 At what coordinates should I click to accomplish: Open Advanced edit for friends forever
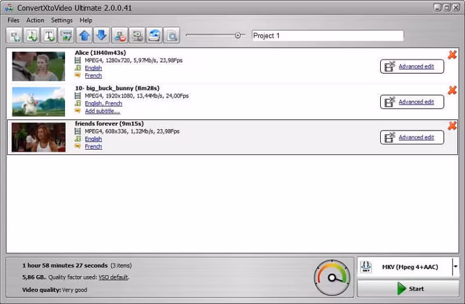click(x=412, y=137)
